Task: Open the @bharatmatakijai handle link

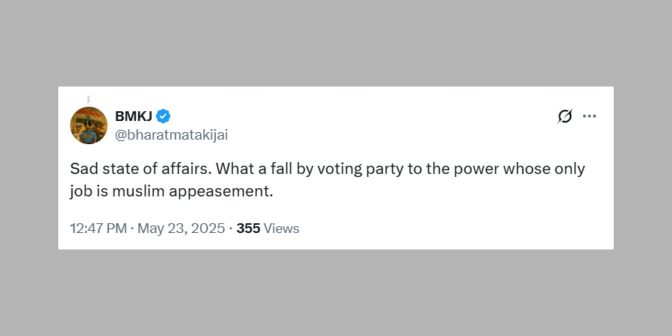Action: point(171,134)
